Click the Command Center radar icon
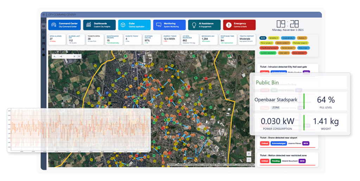The width and height of the screenshot is (360, 181). pyautogui.click(x=53, y=25)
